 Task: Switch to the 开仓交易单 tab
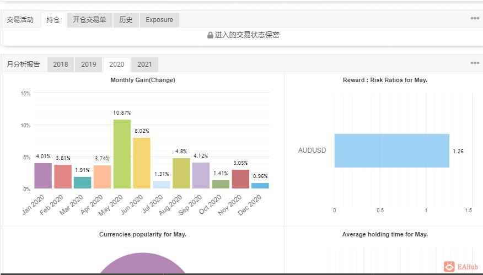(90, 20)
